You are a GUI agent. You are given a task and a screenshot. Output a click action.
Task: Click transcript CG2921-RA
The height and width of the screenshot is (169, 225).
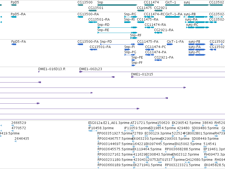[158, 33]
